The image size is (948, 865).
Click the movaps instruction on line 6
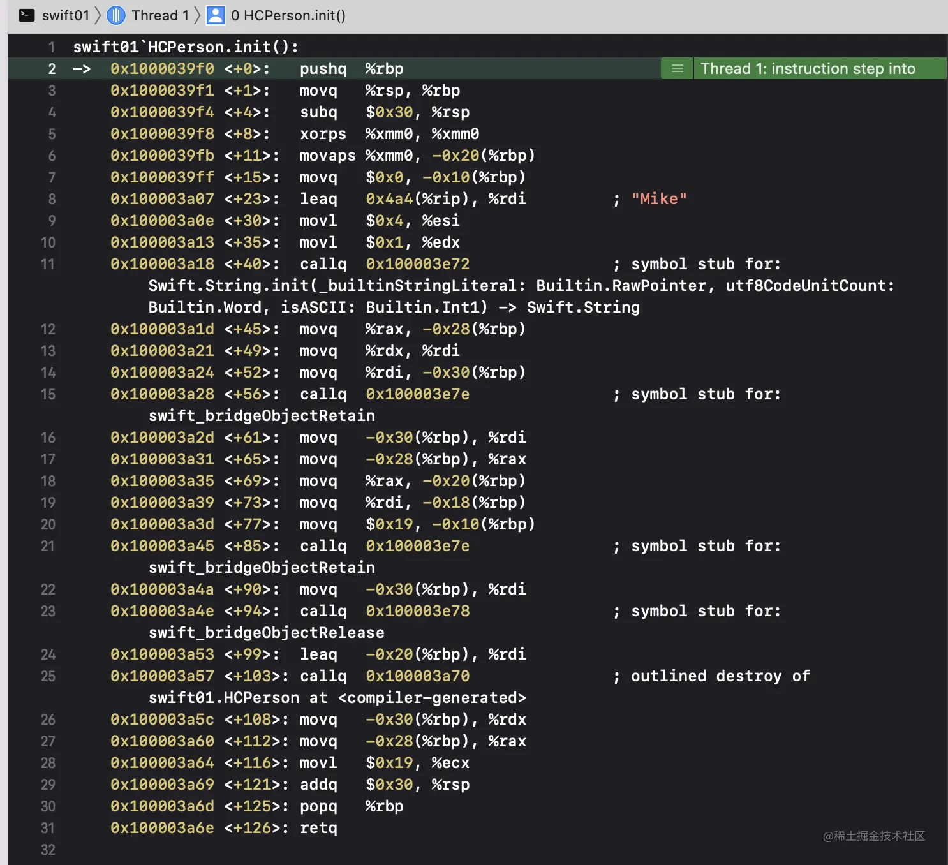coord(328,156)
